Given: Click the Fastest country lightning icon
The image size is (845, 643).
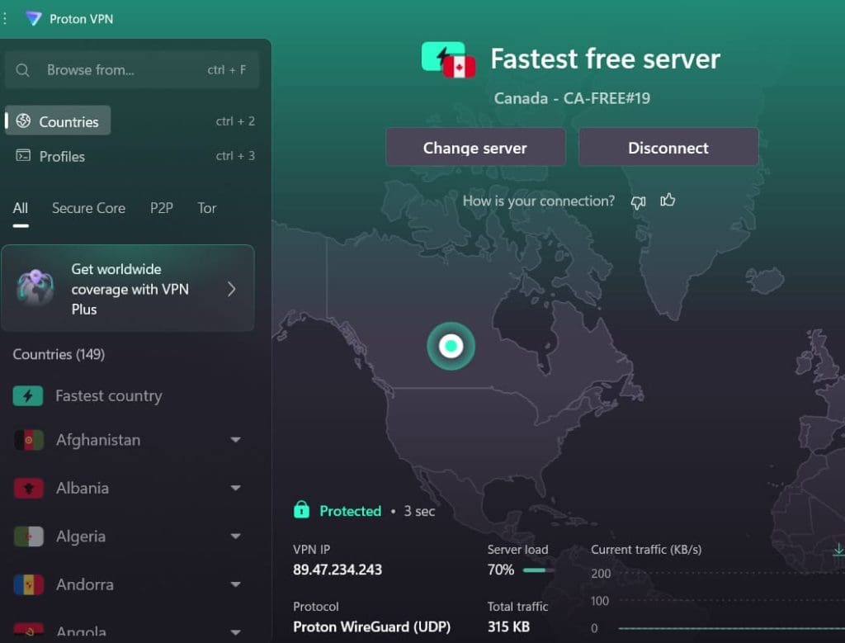Looking at the screenshot, I should [28, 395].
